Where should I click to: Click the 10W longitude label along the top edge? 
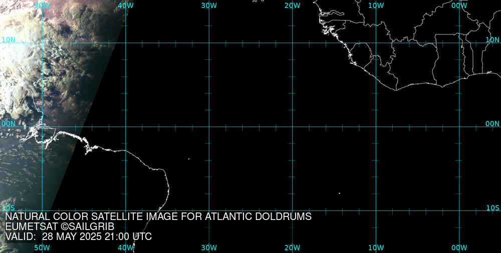(376, 5)
